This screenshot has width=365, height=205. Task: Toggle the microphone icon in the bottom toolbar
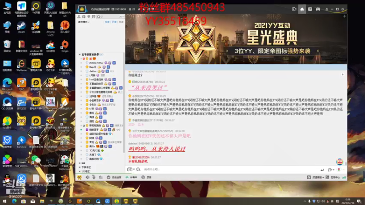click(94, 177)
